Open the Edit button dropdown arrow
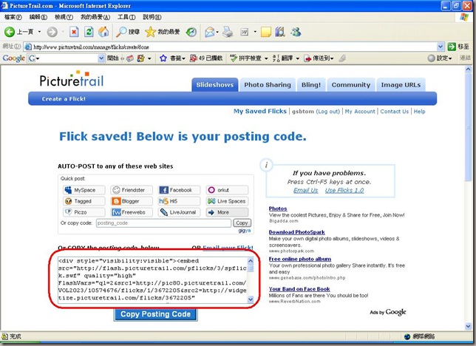The height and width of the screenshot is (346, 476). (255, 32)
